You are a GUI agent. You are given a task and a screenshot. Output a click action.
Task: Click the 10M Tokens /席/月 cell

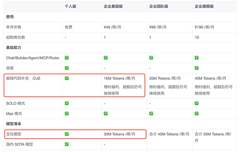(119, 78)
